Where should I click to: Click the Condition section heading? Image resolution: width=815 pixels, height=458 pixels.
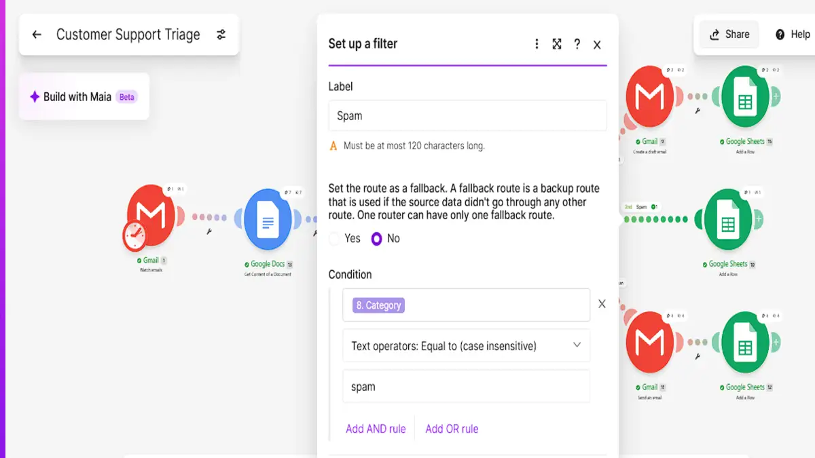click(350, 275)
